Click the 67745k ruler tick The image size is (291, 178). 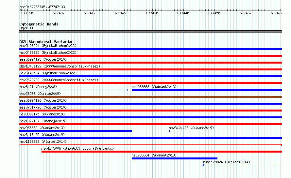(214, 13)
